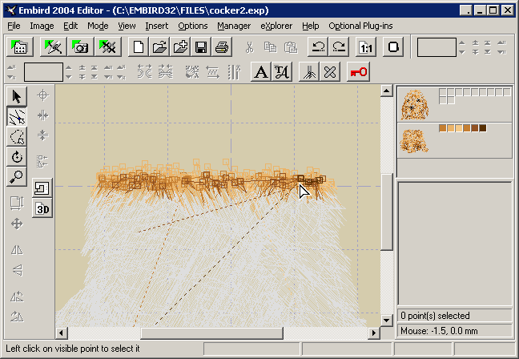Select the freehand lasso selection tool
The height and width of the screenshot is (359, 519).
pyautogui.click(x=17, y=136)
